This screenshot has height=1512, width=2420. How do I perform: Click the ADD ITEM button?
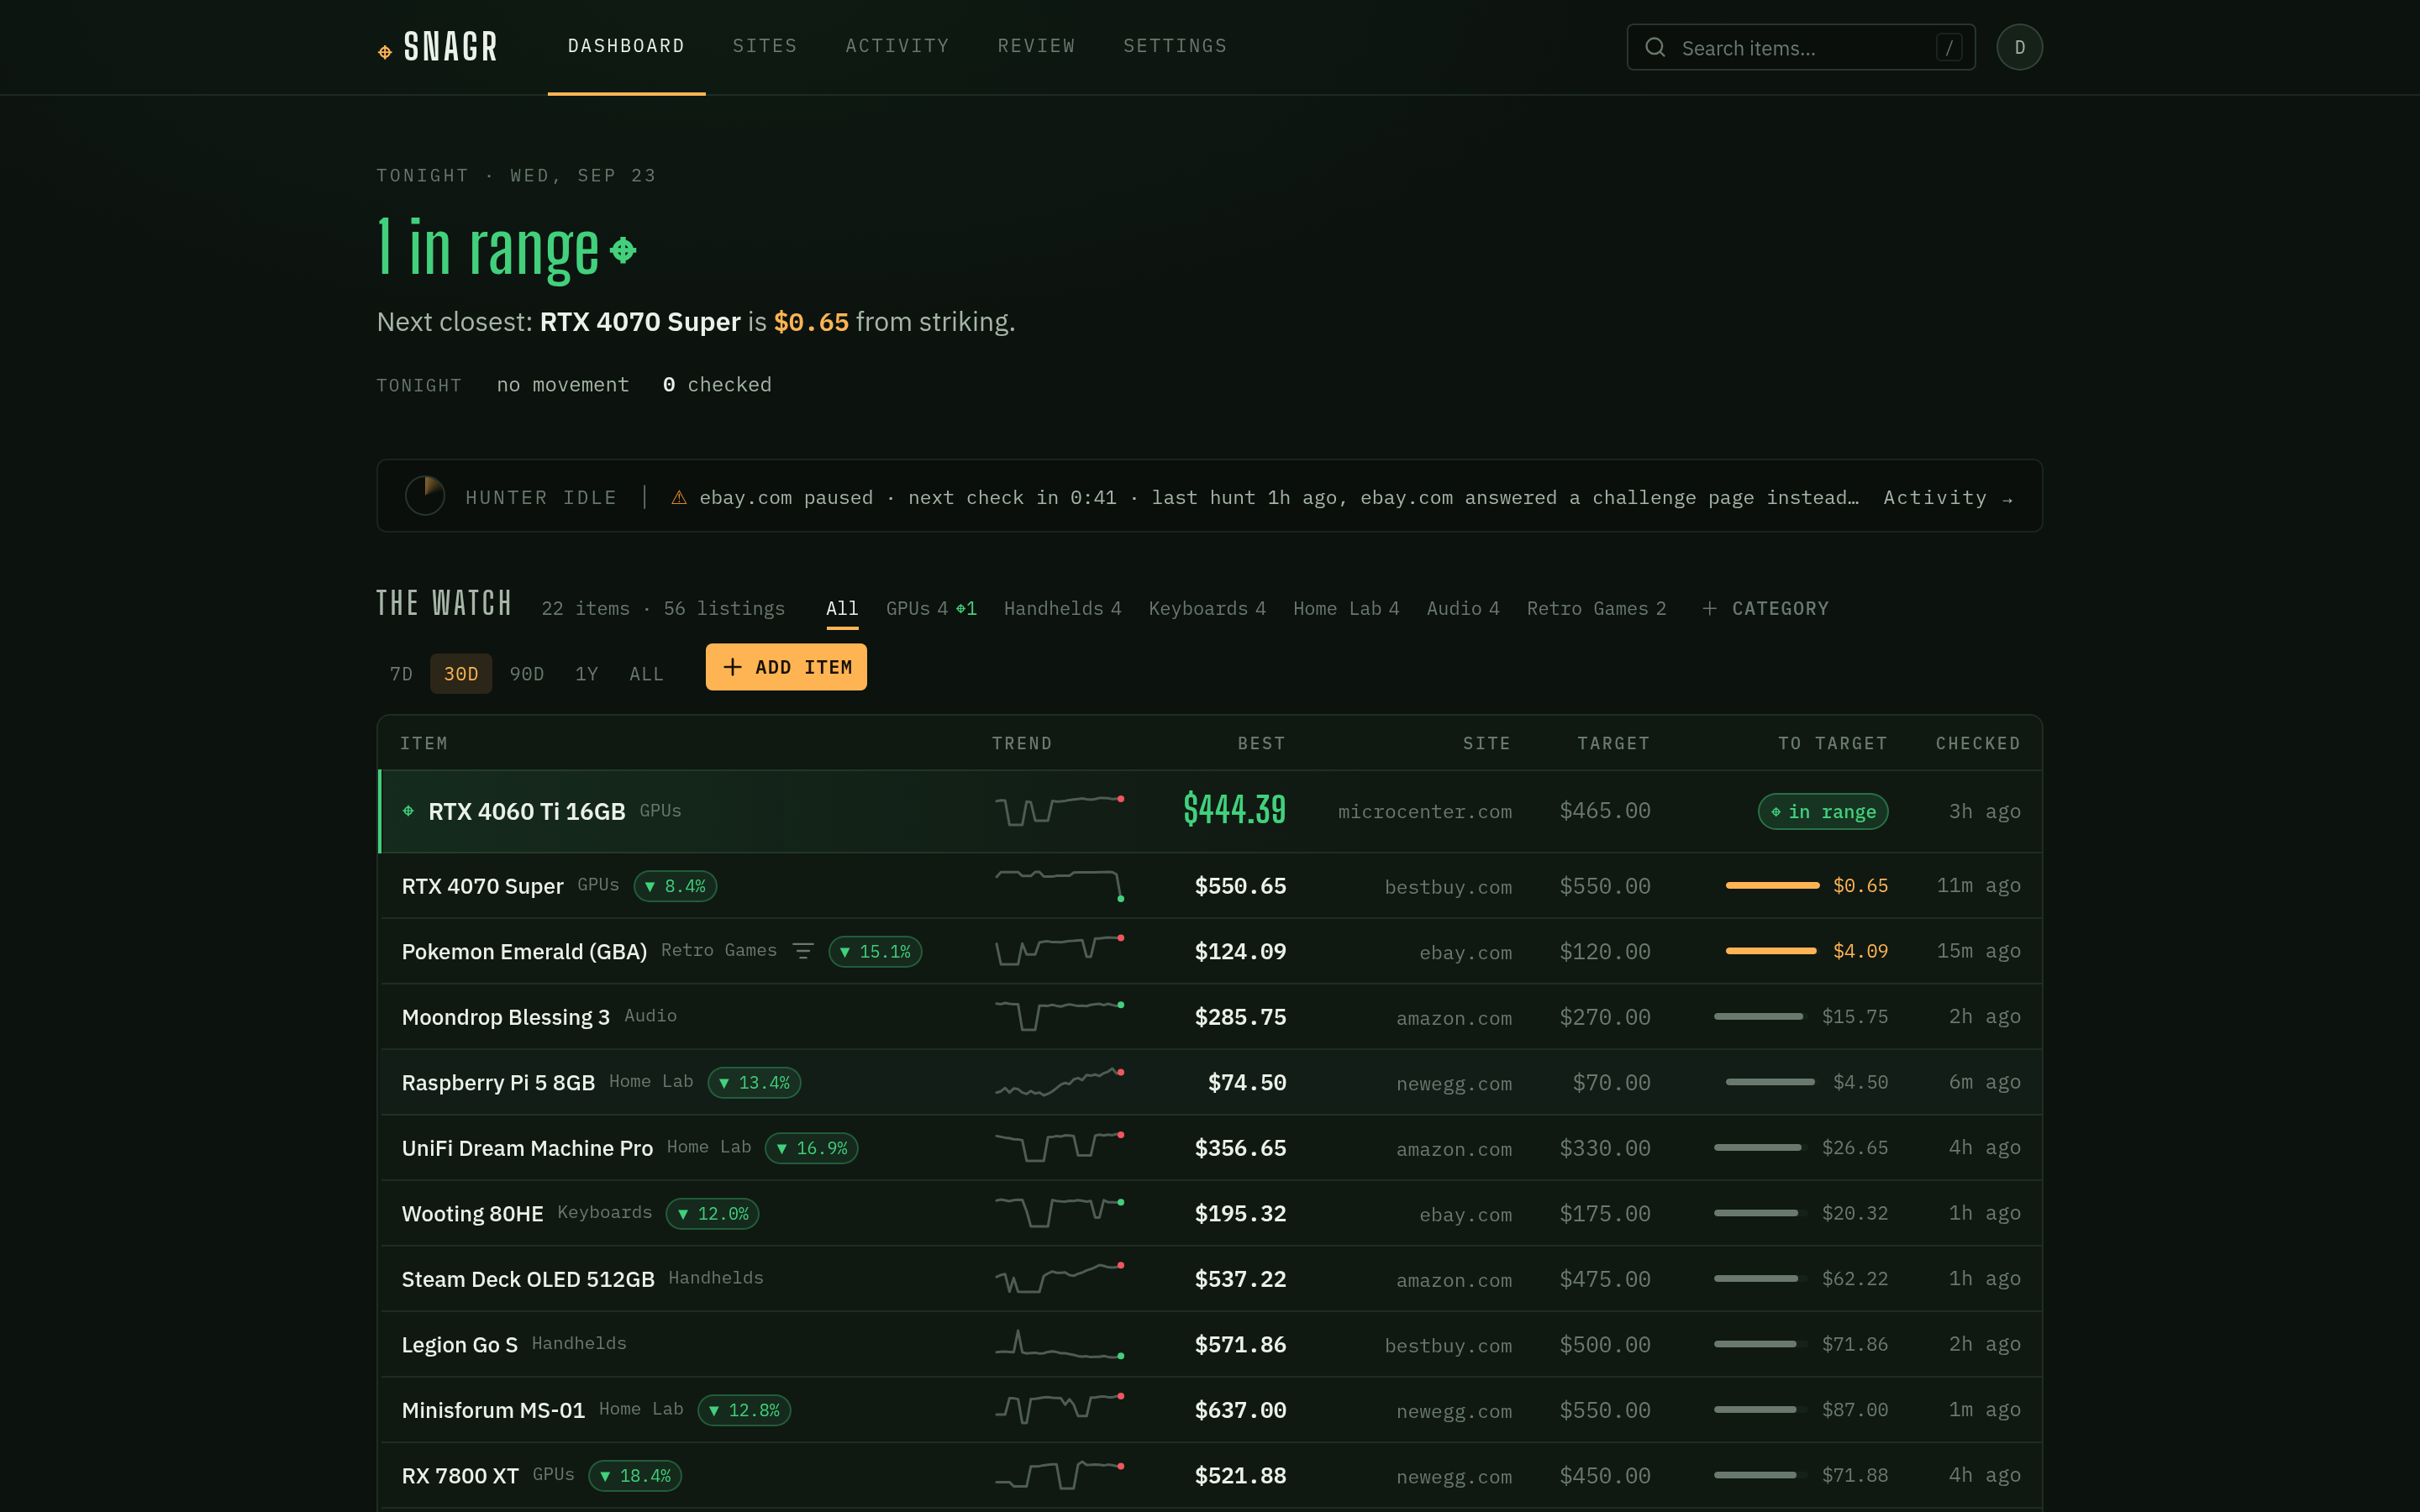click(x=786, y=667)
